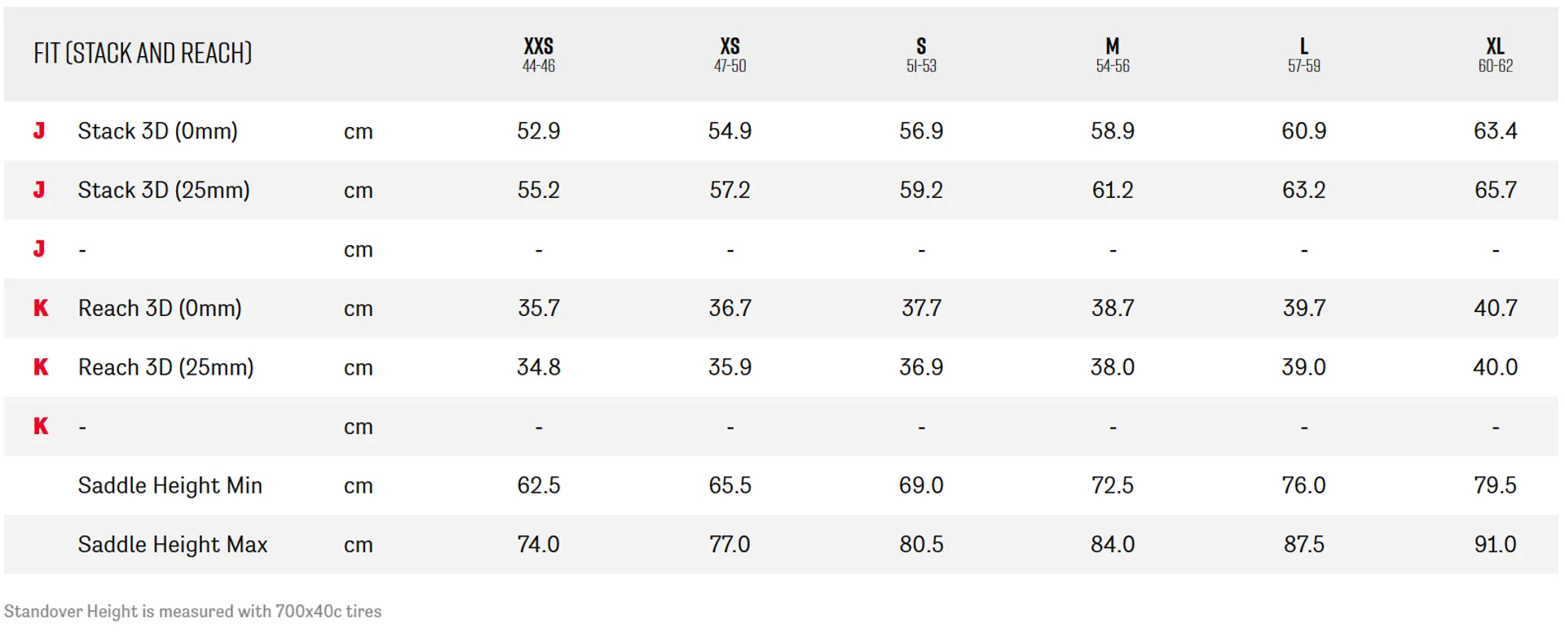Click the Saddle Height Min row label
This screenshot has height=632, width=1565.
coord(170,485)
